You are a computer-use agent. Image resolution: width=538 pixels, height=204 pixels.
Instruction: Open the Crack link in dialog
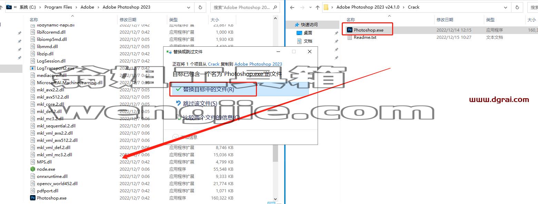coord(213,64)
